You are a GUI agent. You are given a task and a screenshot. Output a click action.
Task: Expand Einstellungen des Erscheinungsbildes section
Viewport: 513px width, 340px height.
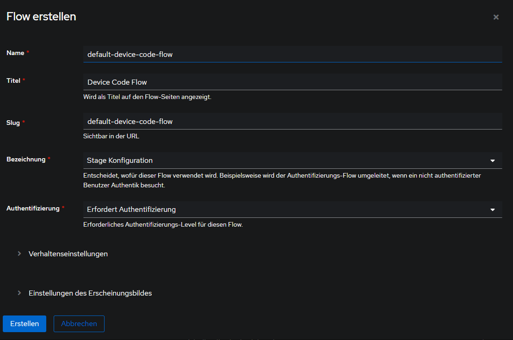(x=90, y=293)
